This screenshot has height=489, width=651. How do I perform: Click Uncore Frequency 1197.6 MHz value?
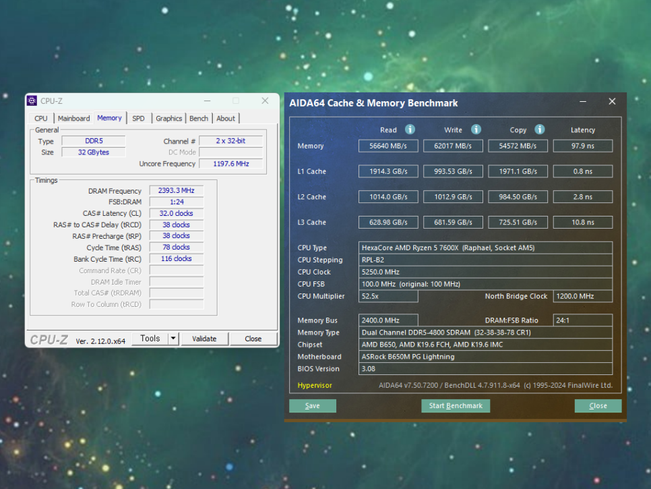[x=231, y=164]
